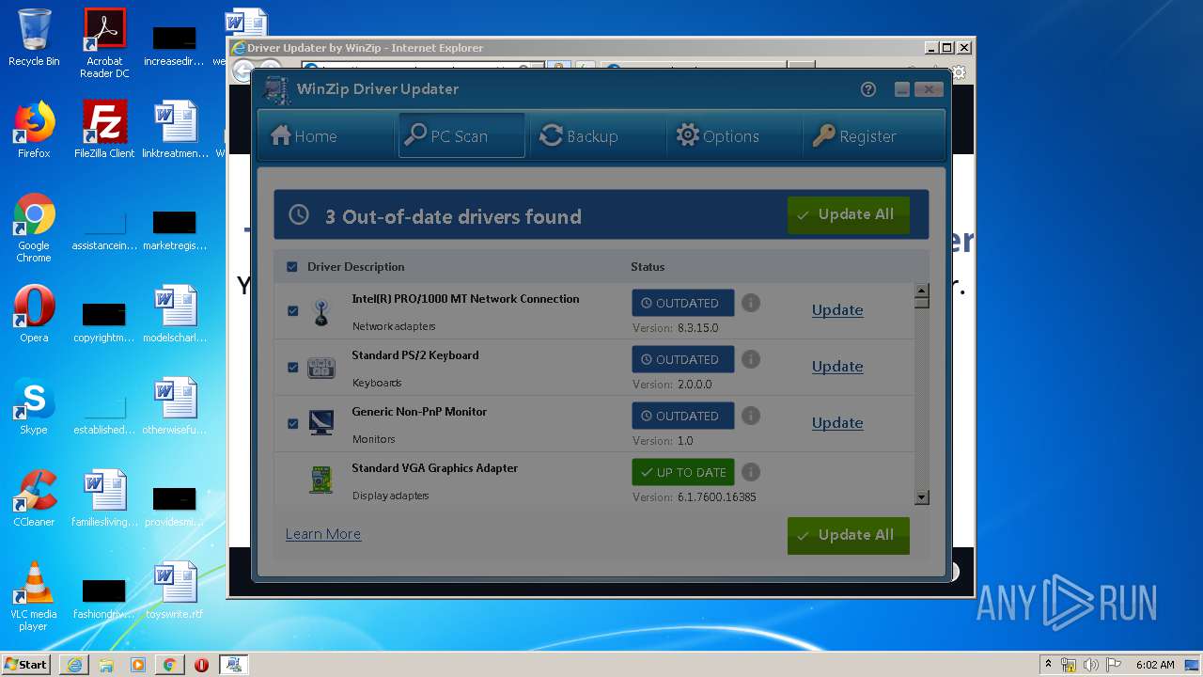This screenshot has width=1203, height=677.
Task: Click OUTDATED status for PS/2 Keyboard
Action: click(683, 359)
